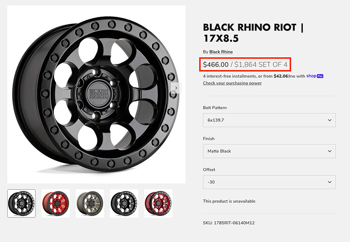Select the bronze tan wheel thumbnail
This screenshot has height=242, width=350.
(90, 203)
